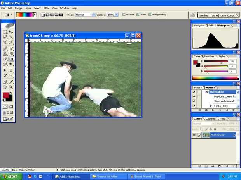Select the Healing Brush tool
Screen dimensions: 241x180
click(x=5, y=49)
